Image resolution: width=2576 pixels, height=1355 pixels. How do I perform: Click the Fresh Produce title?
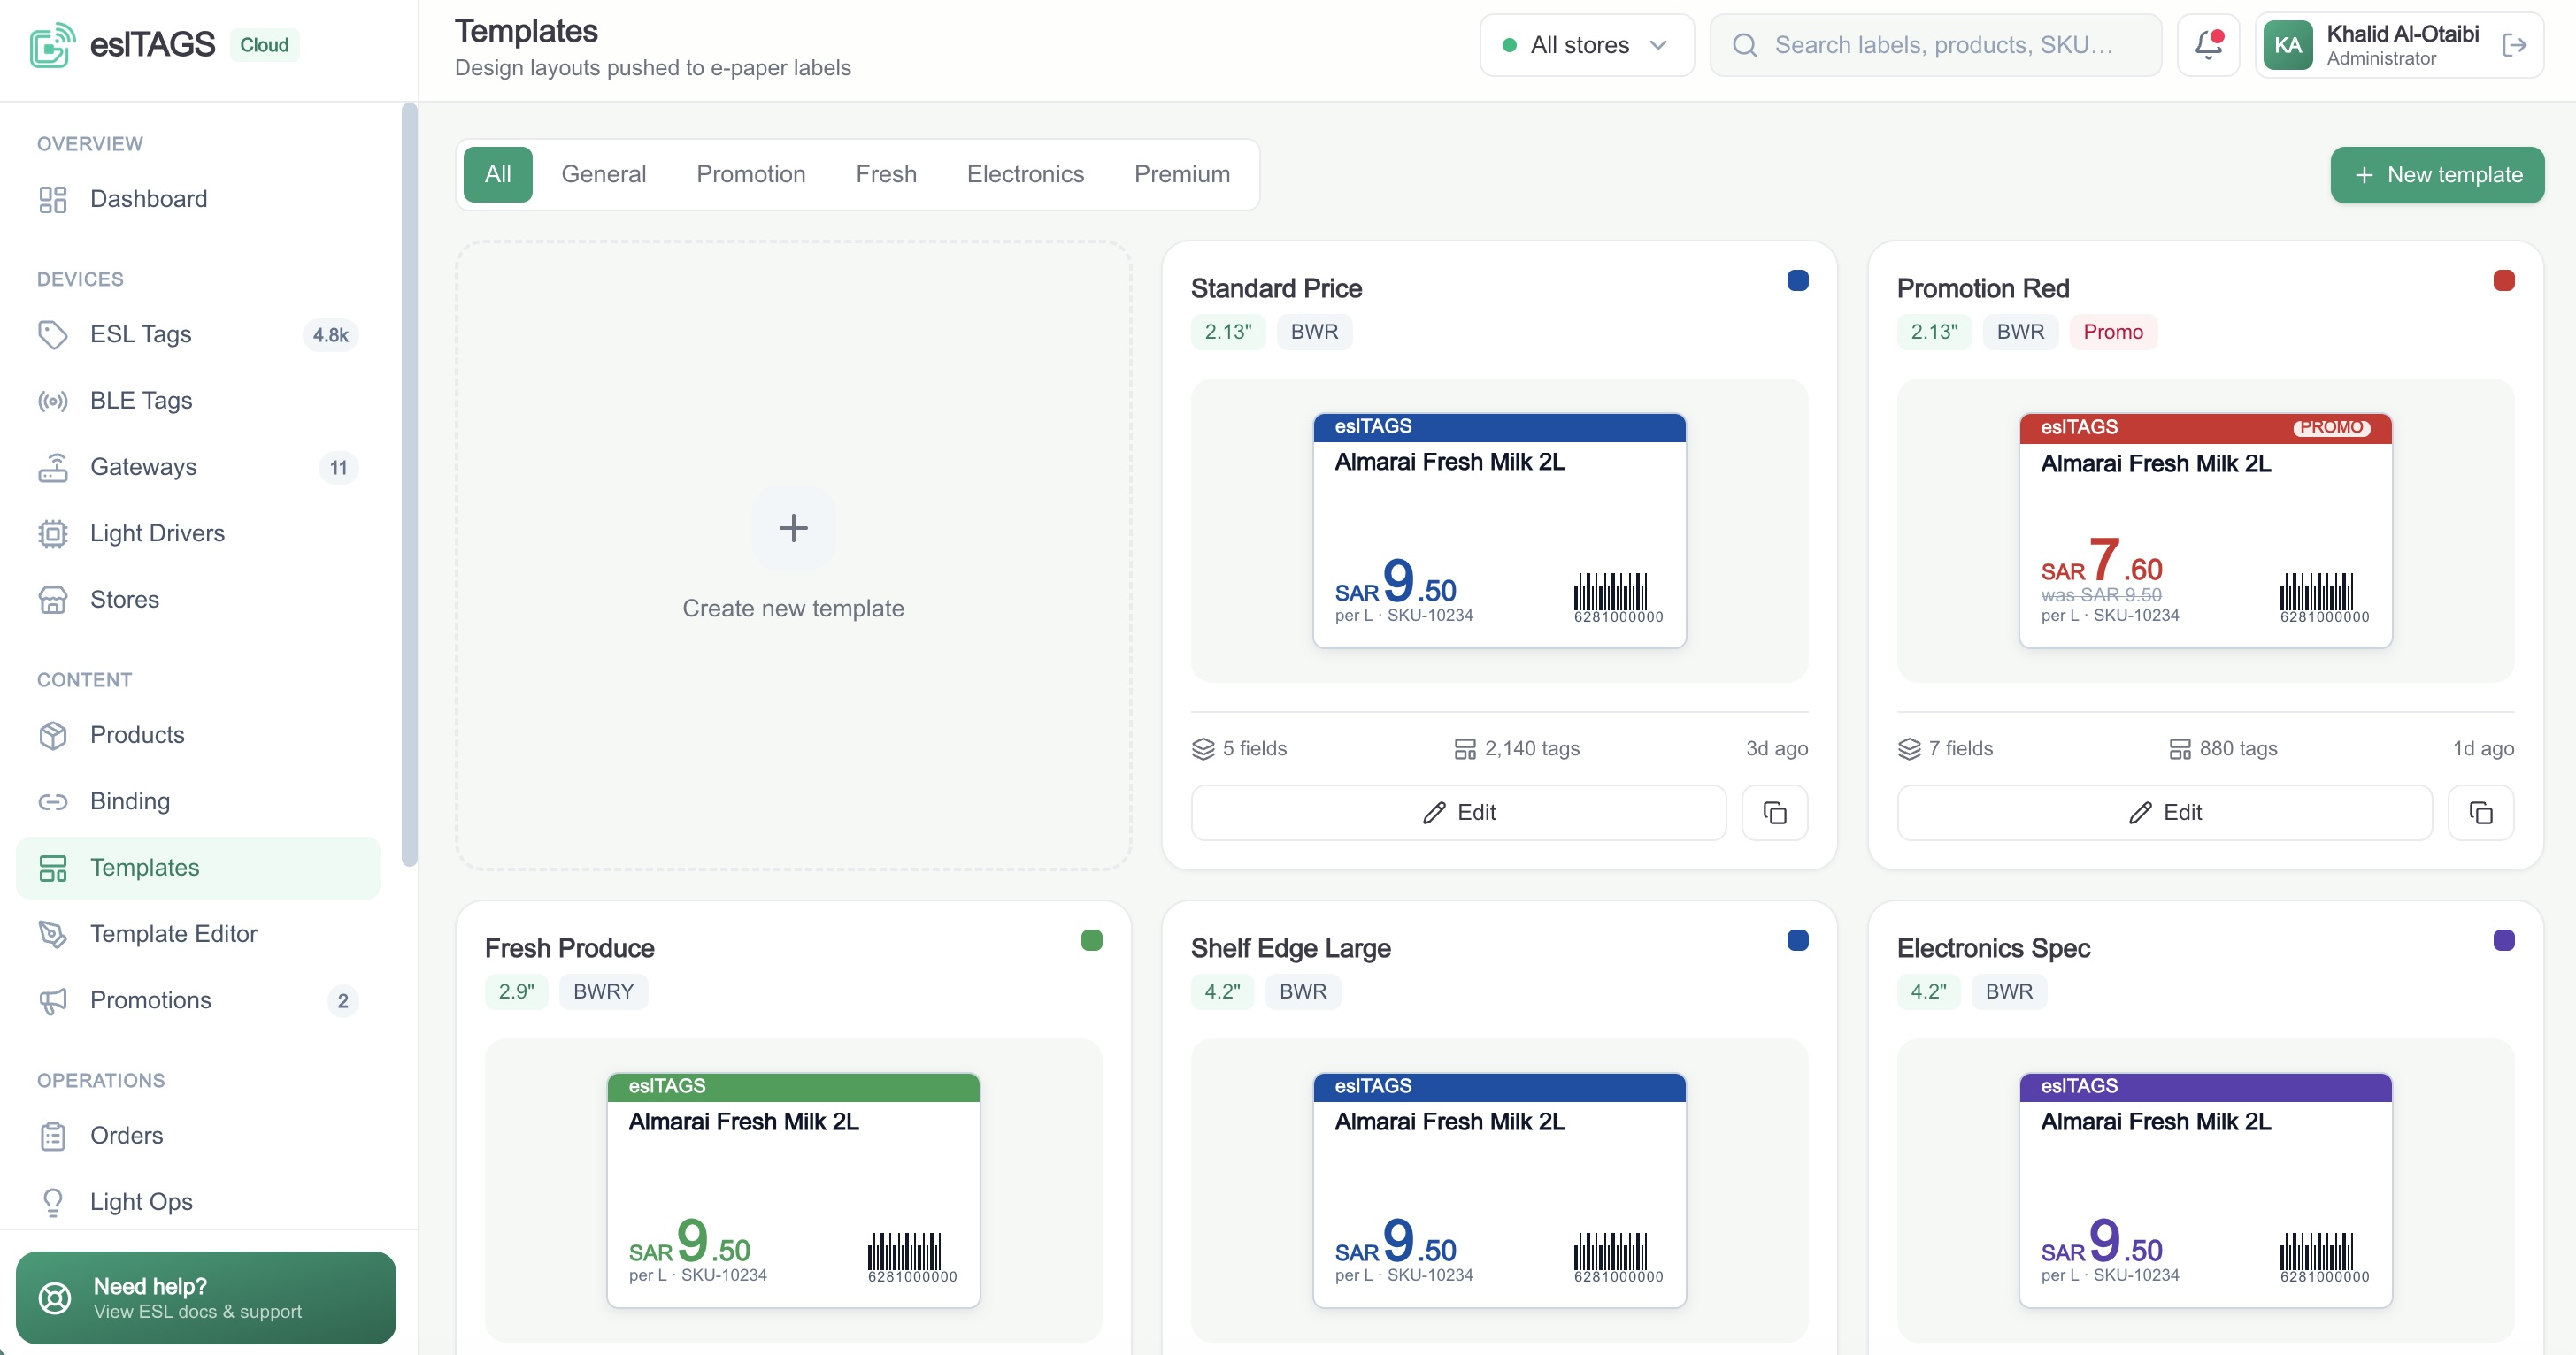tap(569, 948)
